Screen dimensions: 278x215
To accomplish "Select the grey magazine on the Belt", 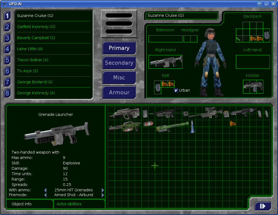I will [x=158, y=87].
